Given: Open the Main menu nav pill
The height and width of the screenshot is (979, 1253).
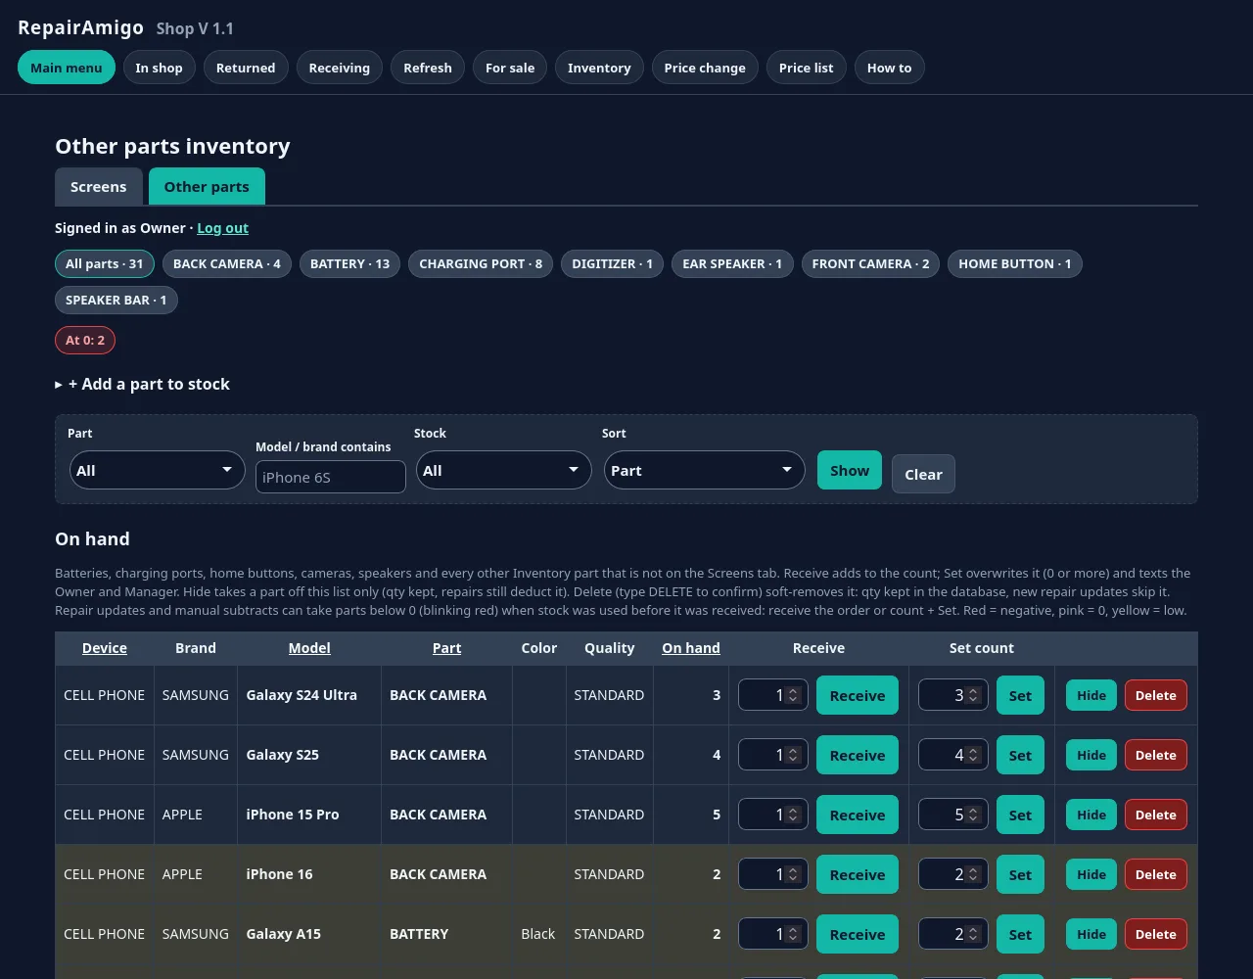Looking at the screenshot, I should pyautogui.click(x=67, y=68).
